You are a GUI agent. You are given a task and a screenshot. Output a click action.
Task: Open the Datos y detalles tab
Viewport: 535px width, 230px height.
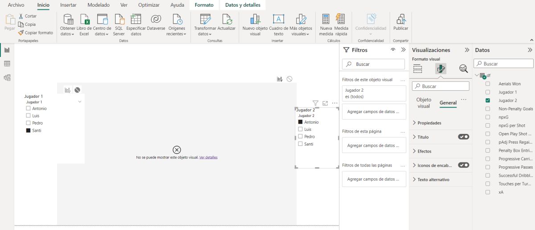point(243,5)
